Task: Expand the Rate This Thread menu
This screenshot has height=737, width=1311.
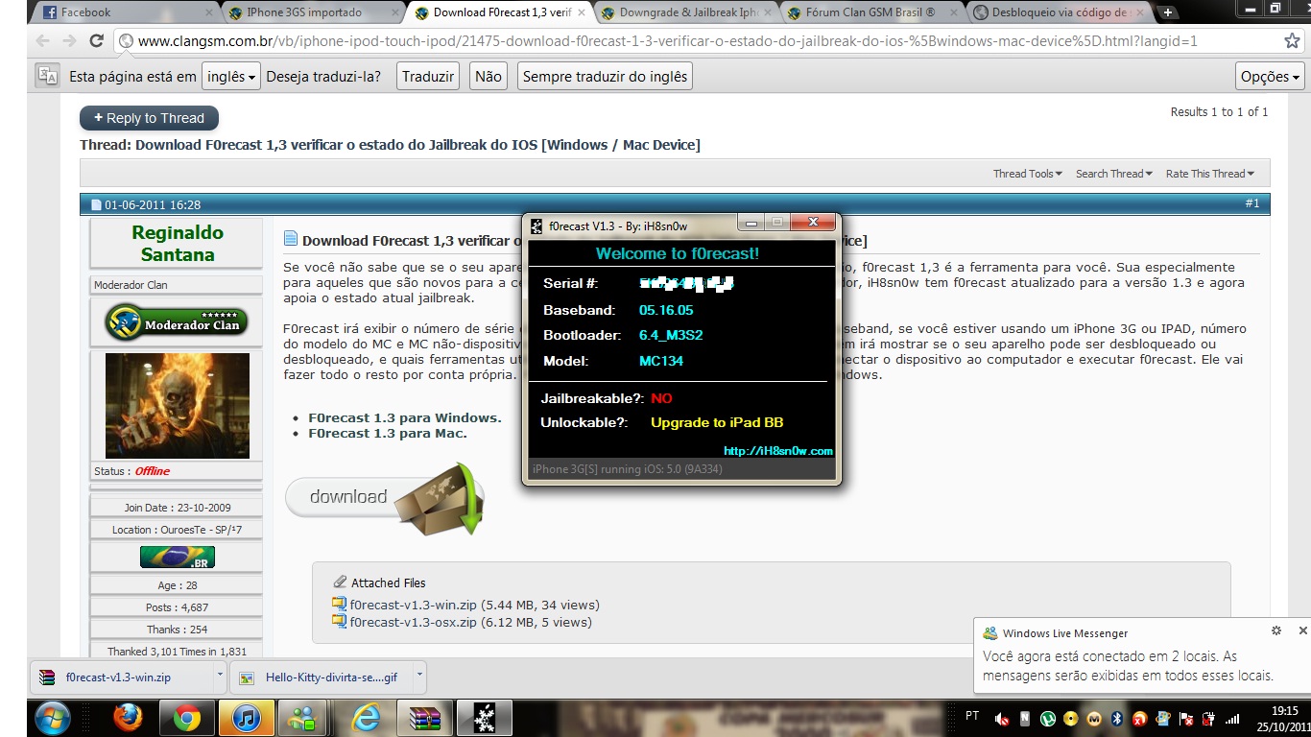Action: click(x=1210, y=174)
